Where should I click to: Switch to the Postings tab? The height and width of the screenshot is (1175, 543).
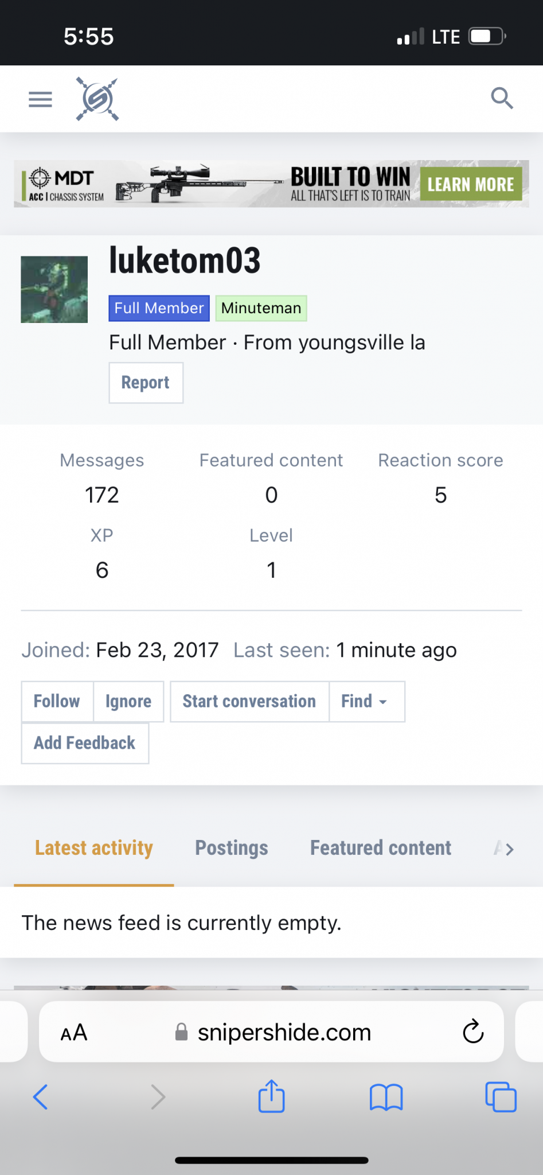tap(232, 848)
